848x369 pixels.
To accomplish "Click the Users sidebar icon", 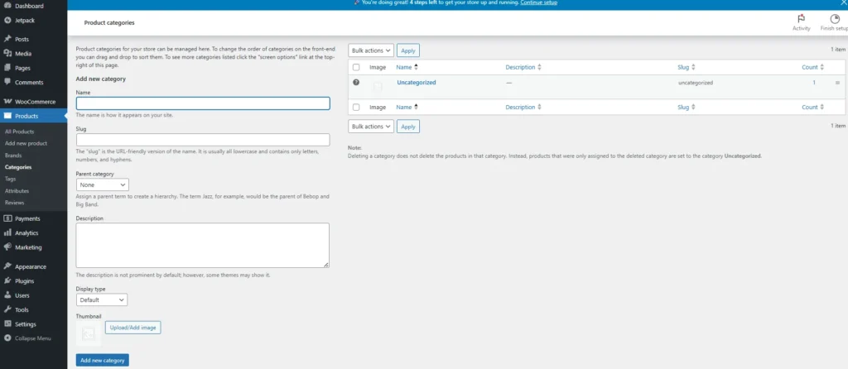I will point(7,295).
